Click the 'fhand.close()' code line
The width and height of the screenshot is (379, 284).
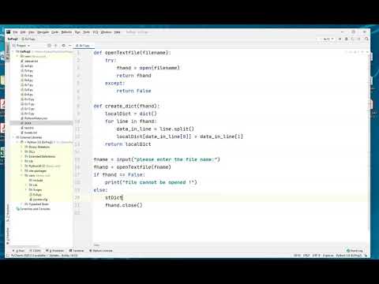[x=124, y=205]
